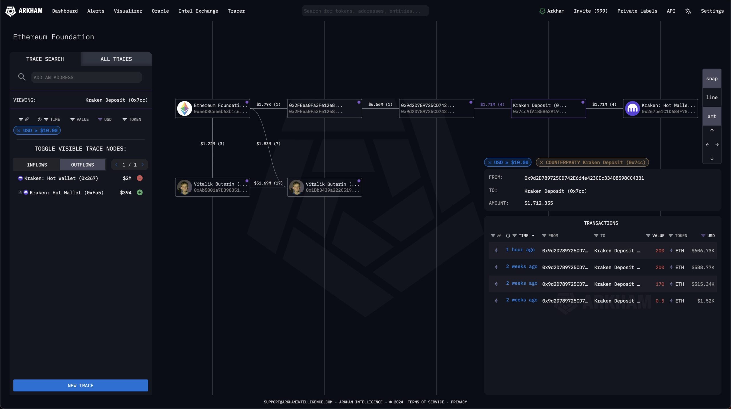Viewport: 731px width, 409px height.
Task: Toggle the line display option
Action: click(x=712, y=97)
